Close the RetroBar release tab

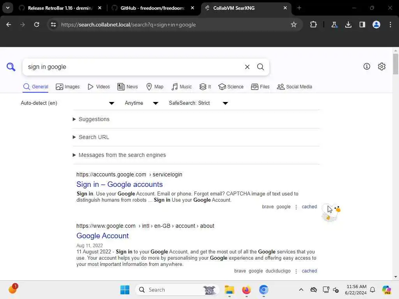point(100,8)
